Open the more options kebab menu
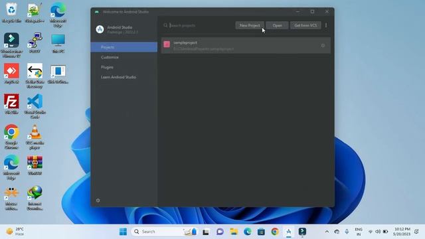 [326, 25]
